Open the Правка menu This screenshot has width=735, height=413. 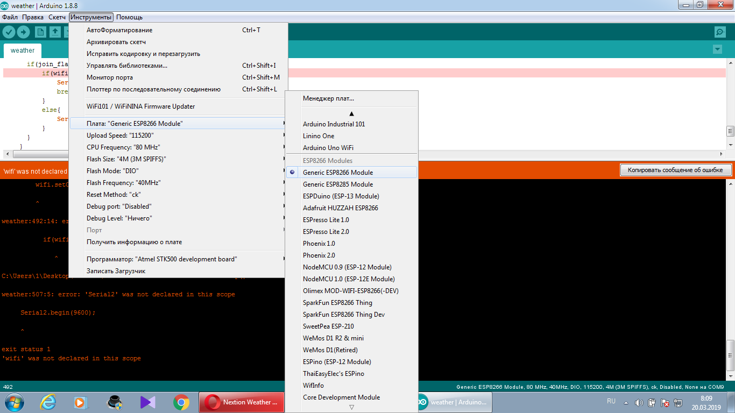pyautogui.click(x=33, y=17)
